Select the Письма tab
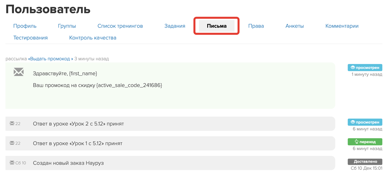The image size is (388, 173). coord(217,26)
